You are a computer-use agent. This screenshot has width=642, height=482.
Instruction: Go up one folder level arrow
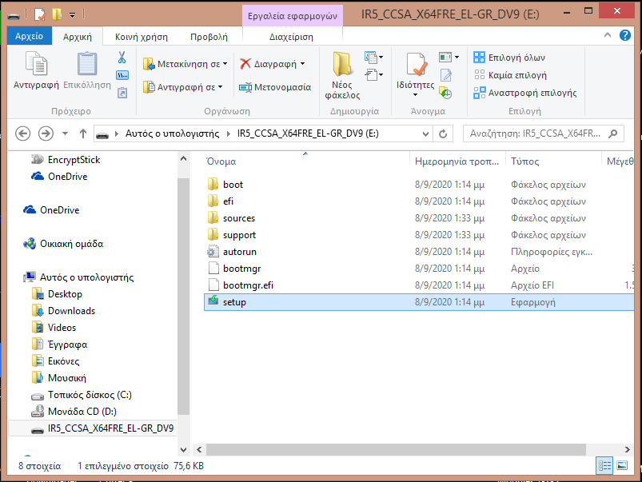tap(83, 133)
